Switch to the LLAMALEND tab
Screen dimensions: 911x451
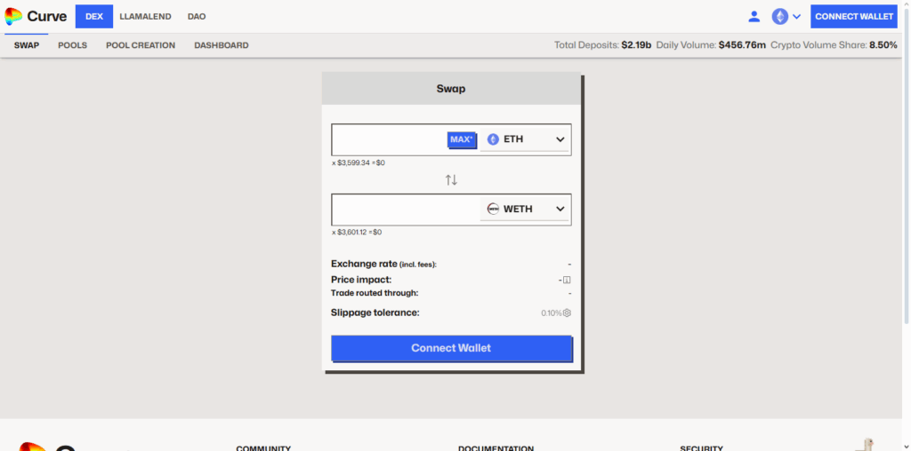(x=145, y=16)
